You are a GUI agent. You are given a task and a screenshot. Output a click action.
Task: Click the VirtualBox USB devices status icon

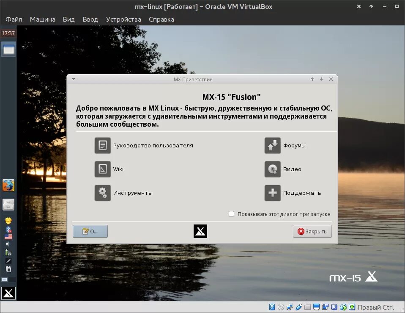[299, 307]
